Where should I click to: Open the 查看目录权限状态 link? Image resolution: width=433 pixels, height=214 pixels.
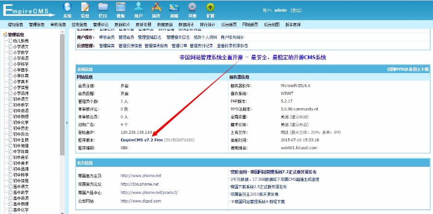pos(232,46)
